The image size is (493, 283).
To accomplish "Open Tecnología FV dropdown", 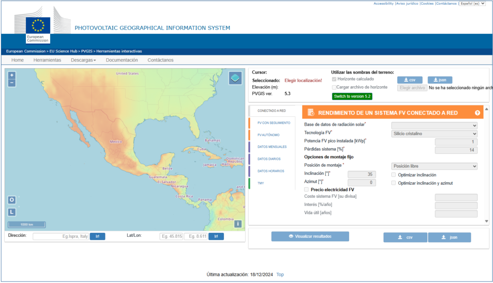I will pos(434,134).
